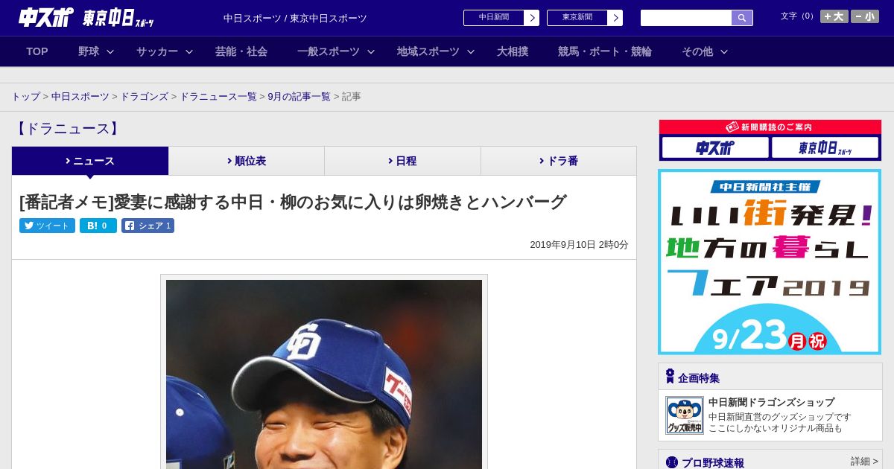Click Hatena bookmark B! button
Screen dimensions: 894x469
coord(98,226)
